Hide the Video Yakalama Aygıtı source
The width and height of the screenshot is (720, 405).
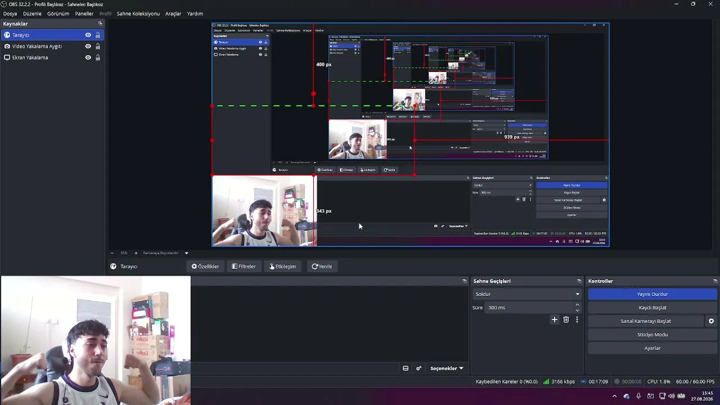(88, 46)
